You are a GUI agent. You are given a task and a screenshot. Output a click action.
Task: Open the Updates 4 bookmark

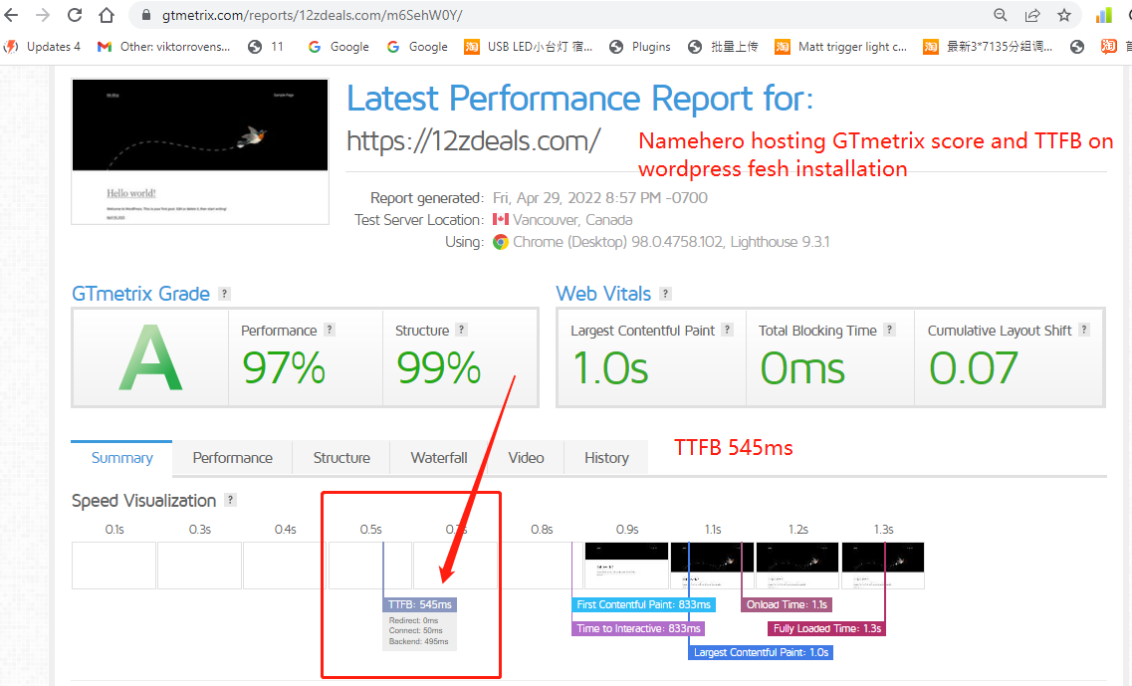click(x=44, y=47)
